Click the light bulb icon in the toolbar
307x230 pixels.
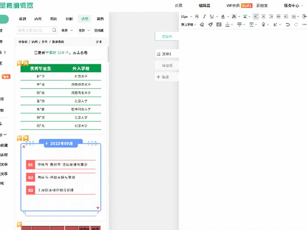(x=264, y=25)
